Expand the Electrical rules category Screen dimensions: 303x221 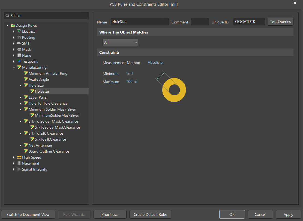(x=14, y=31)
